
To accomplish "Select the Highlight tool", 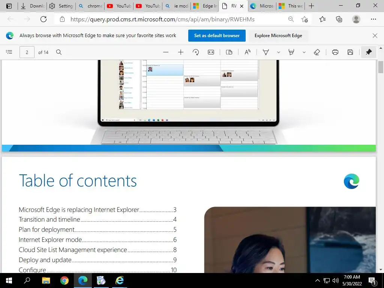I will 291,52.
